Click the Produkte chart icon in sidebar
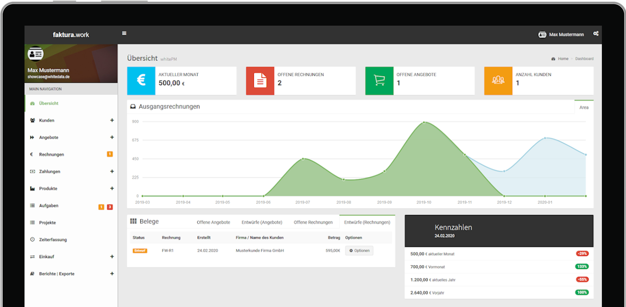 (32, 189)
